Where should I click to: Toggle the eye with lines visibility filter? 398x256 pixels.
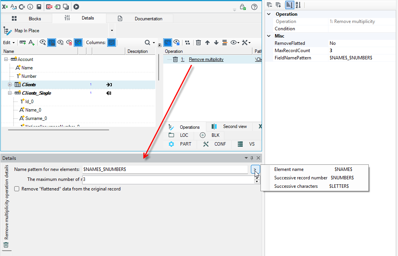60,43
